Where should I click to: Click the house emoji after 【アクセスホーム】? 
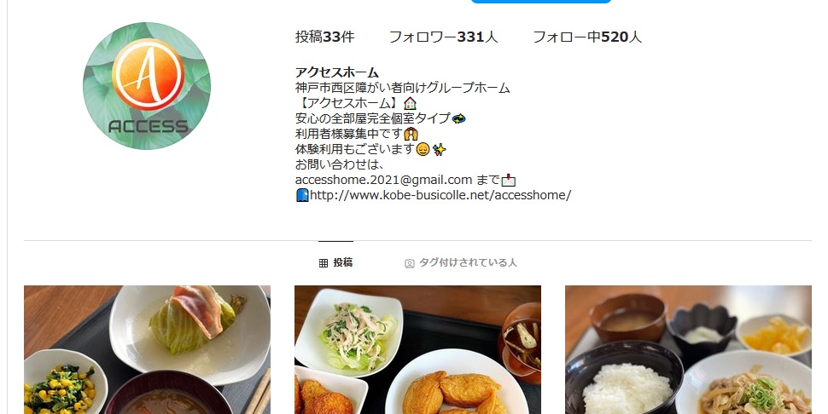[x=410, y=103]
